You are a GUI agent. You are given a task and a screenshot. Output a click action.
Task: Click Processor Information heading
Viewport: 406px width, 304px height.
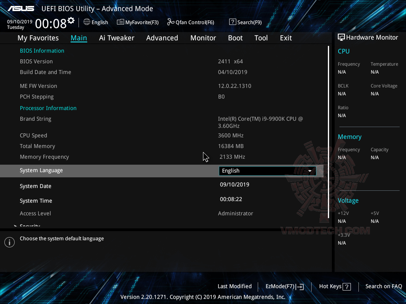[48, 108]
